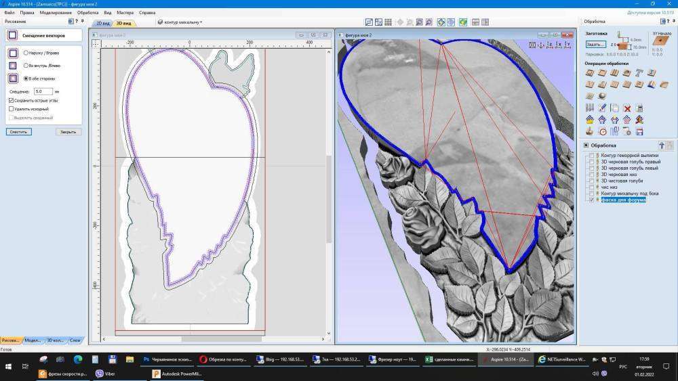Image resolution: width=678 pixels, height=381 pixels.
Task: Toggle the 'Сохранять острые углы' checkbox
Action: point(12,100)
